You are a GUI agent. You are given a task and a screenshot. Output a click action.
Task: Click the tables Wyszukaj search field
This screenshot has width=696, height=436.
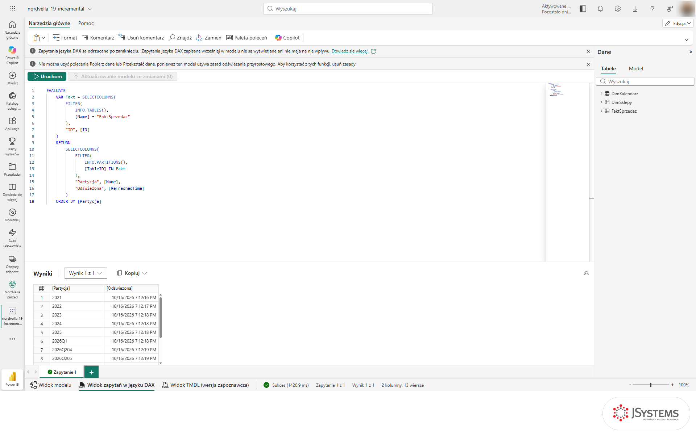645,81
